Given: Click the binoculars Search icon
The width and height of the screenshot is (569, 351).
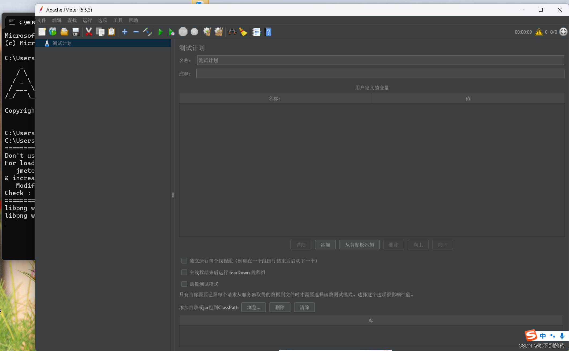Looking at the screenshot, I should point(232,32).
